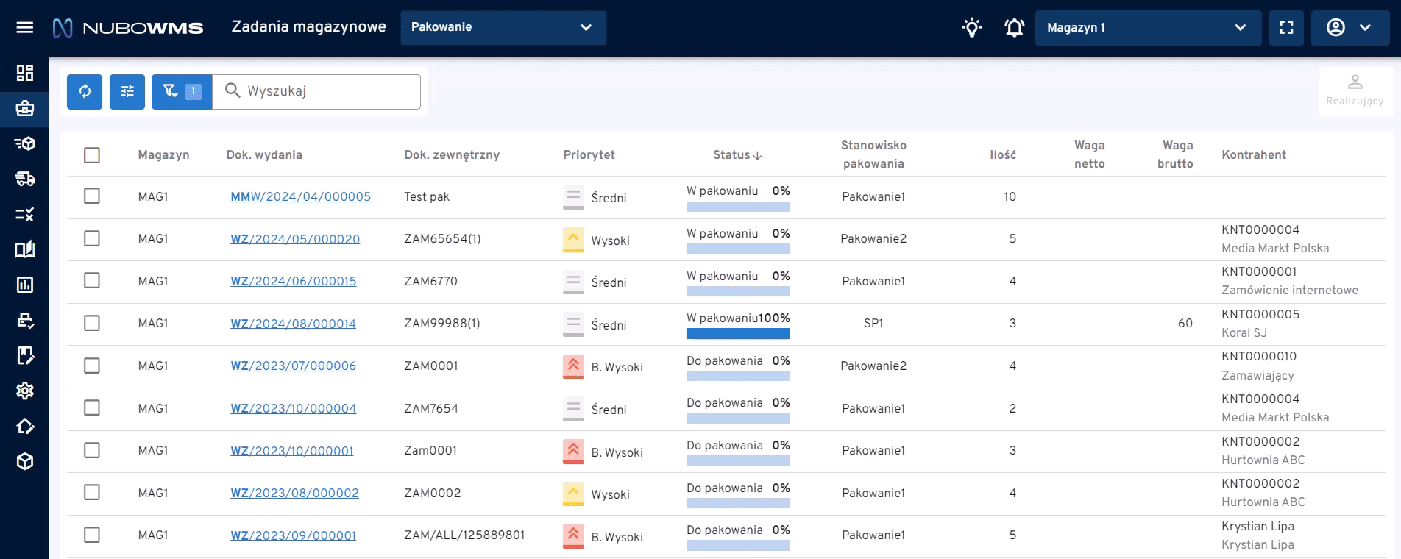
Task: Check the row for MMW/2024/04/000005
Action: pyautogui.click(x=92, y=196)
